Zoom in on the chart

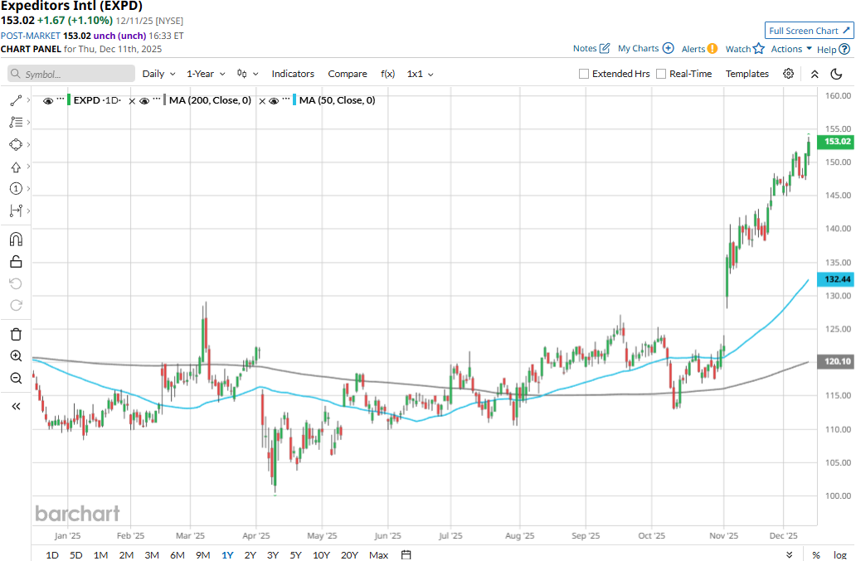[16, 356]
